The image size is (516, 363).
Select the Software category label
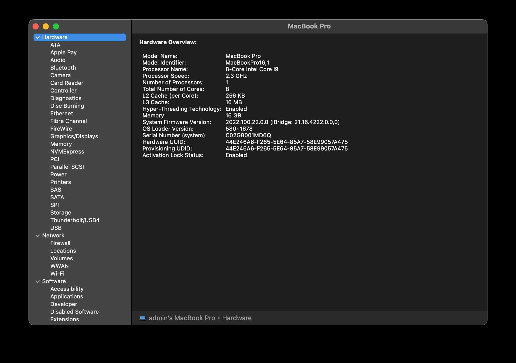click(x=54, y=281)
